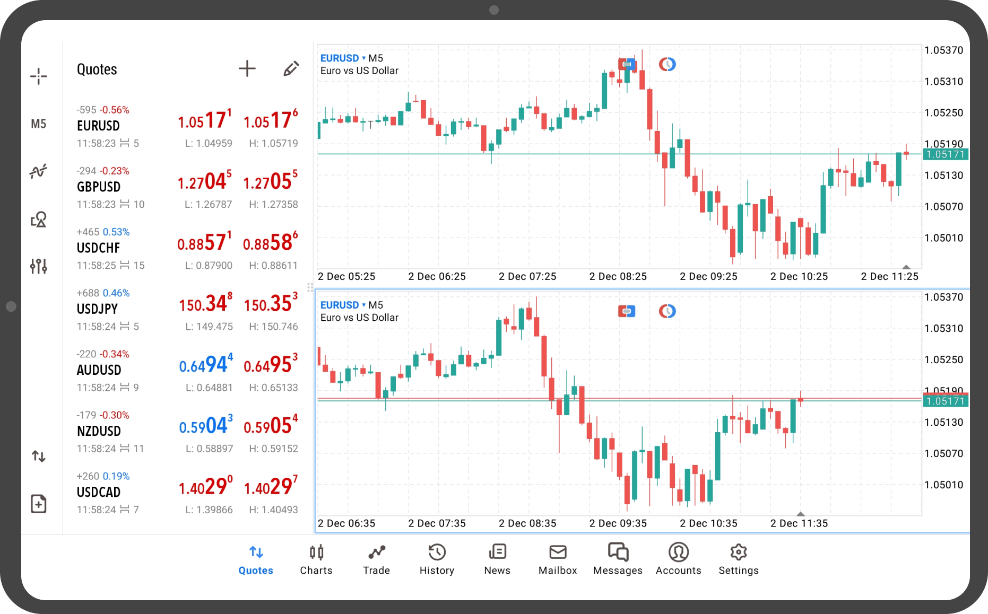The image size is (988, 614).
Task: Click the red-blue circular icon on top chart
Action: (x=667, y=65)
